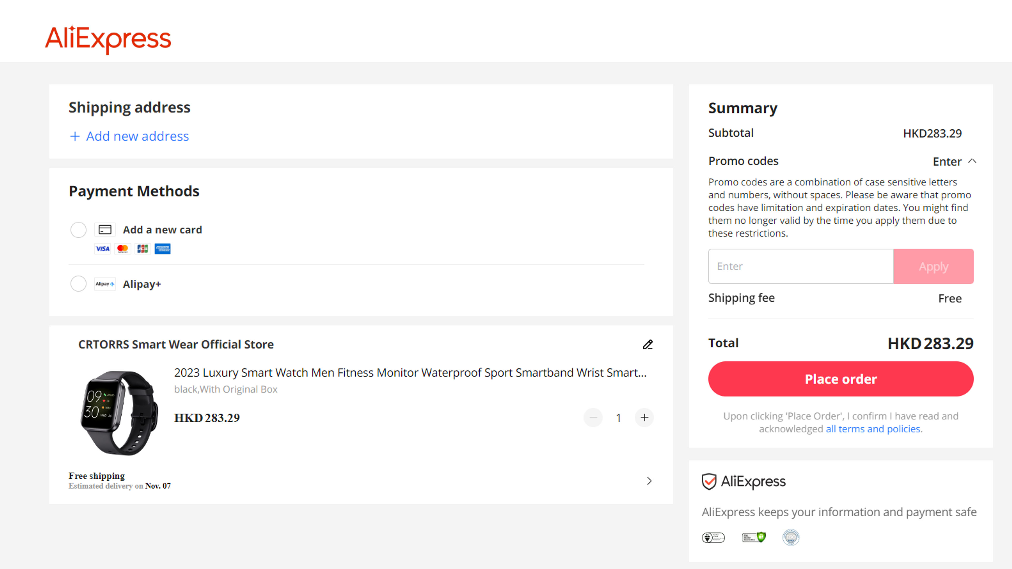Click the smart watch product thumbnail
The width and height of the screenshot is (1012, 569).
click(x=119, y=413)
